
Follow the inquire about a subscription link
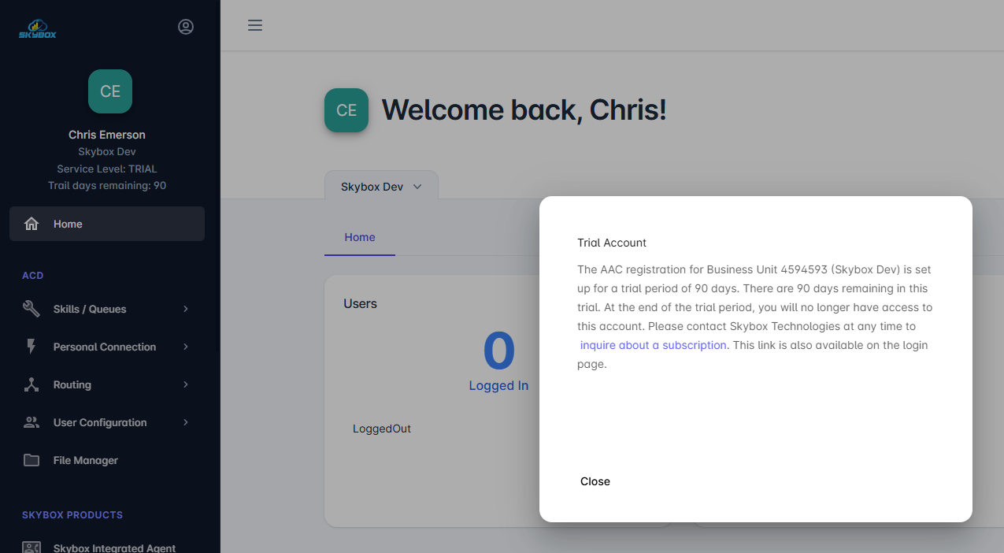[653, 345]
